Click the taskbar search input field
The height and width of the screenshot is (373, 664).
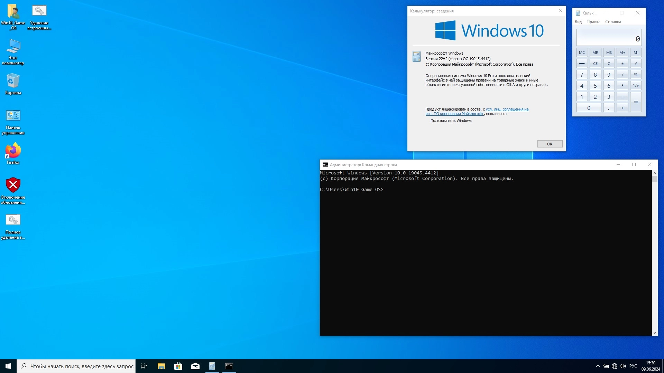click(x=81, y=366)
